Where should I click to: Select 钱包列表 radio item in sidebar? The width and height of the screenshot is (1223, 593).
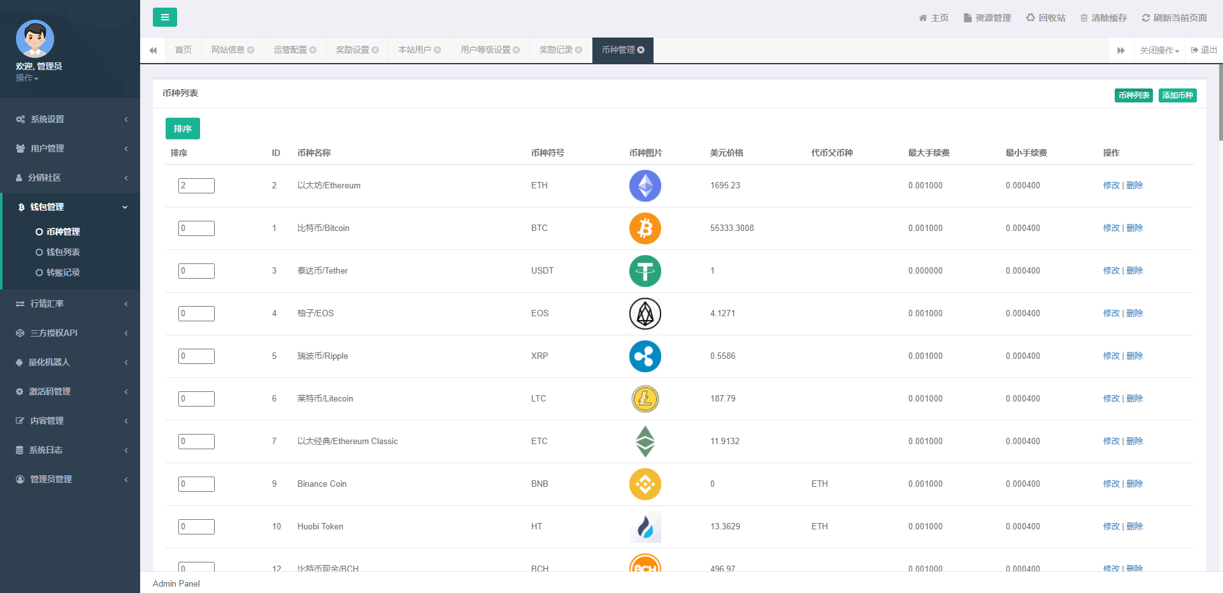tap(39, 253)
